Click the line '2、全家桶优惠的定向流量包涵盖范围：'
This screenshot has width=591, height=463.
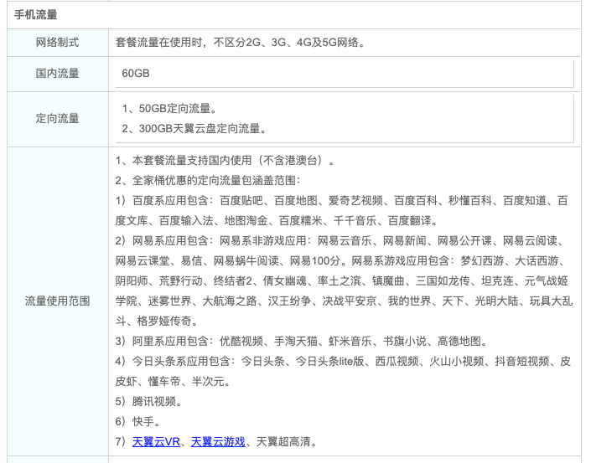pos(208,181)
